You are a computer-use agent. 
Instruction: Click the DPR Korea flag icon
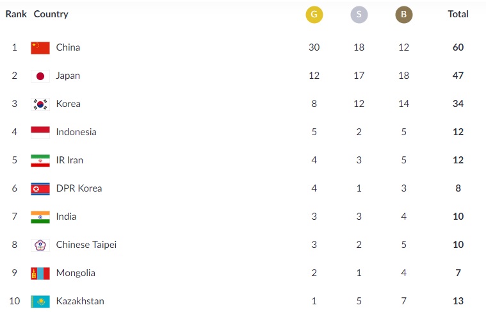pos(40,189)
